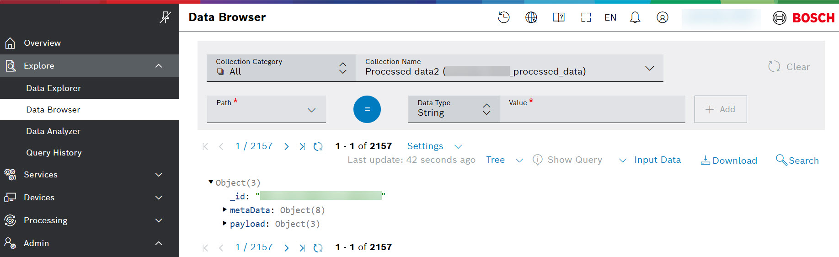Image resolution: width=839 pixels, height=257 pixels.
Task: Open Data Explorer in the sidebar
Action: [x=53, y=88]
